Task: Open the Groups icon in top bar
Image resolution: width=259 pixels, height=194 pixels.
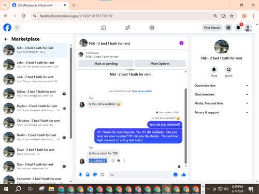Action: (x=152, y=27)
